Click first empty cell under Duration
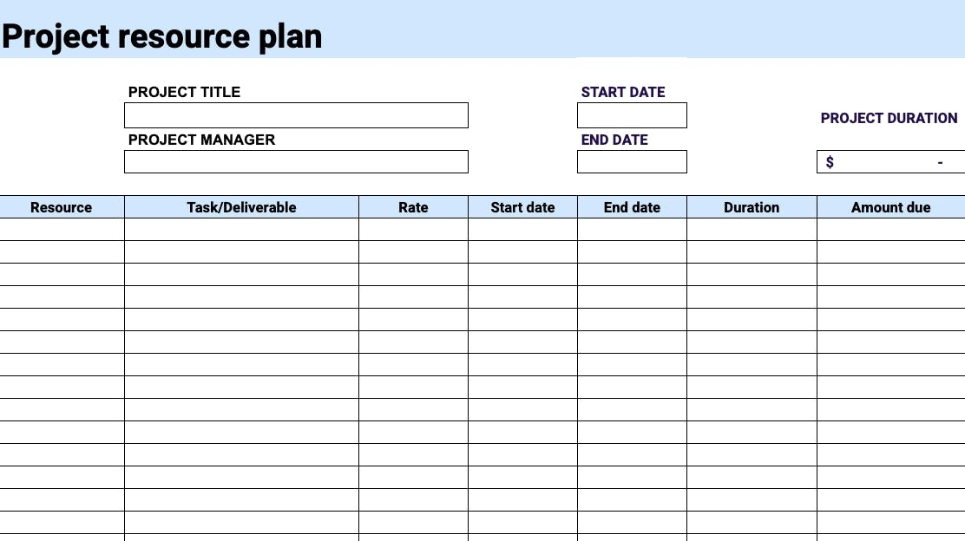Image resolution: width=965 pixels, height=541 pixels. pos(752,229)
